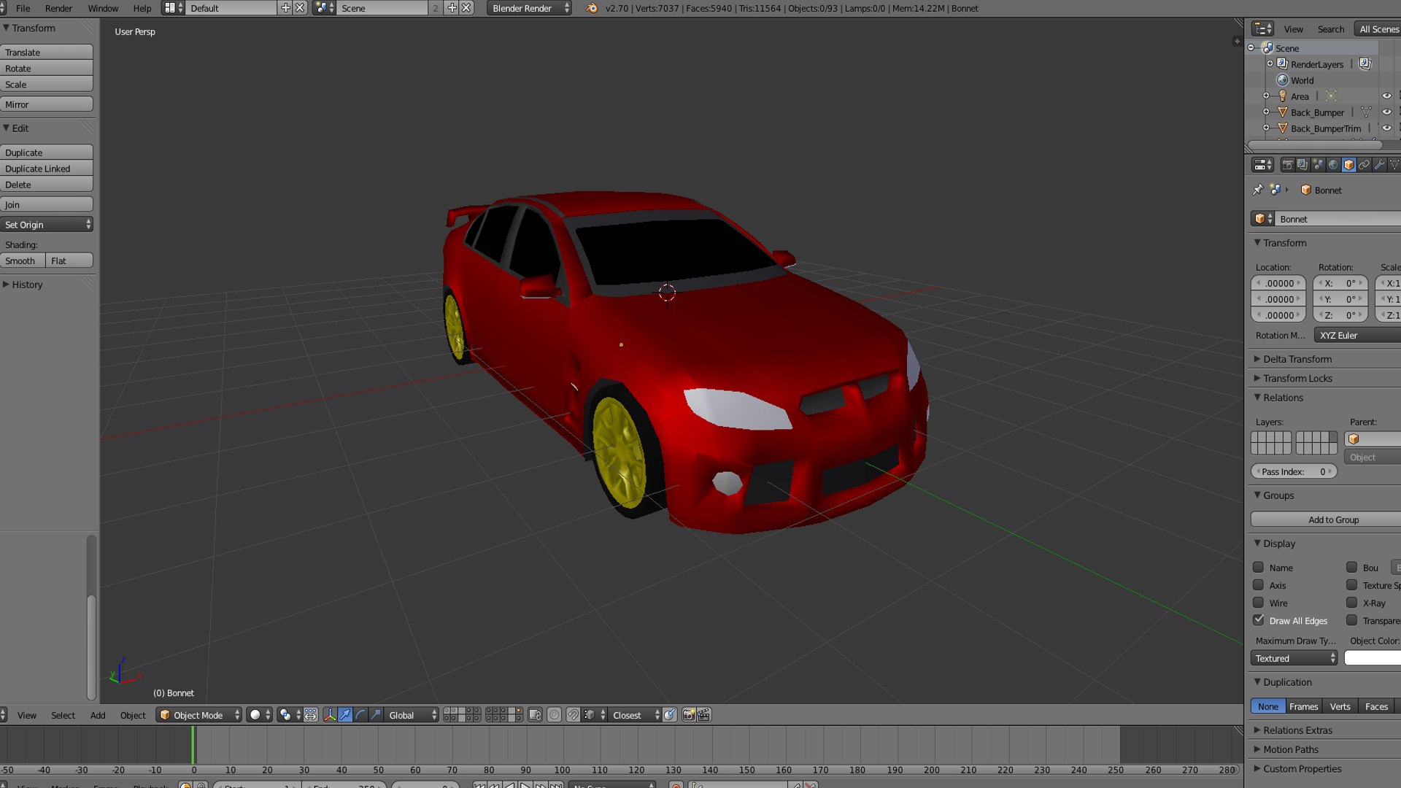Open the viewport Select menu

click(63, 715)
